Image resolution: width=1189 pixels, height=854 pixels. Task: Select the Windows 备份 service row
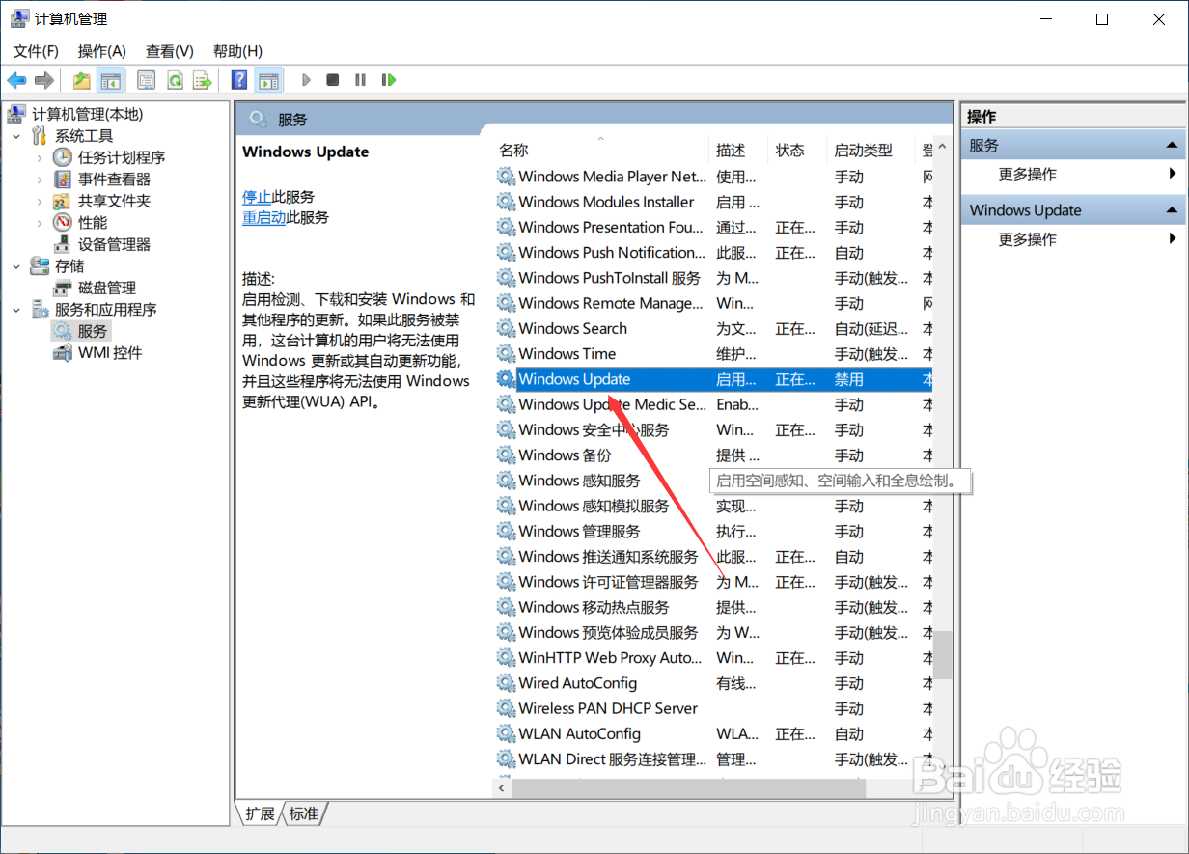click(712, 455)
